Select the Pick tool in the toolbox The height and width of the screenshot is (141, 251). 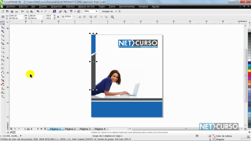point(2,23)
